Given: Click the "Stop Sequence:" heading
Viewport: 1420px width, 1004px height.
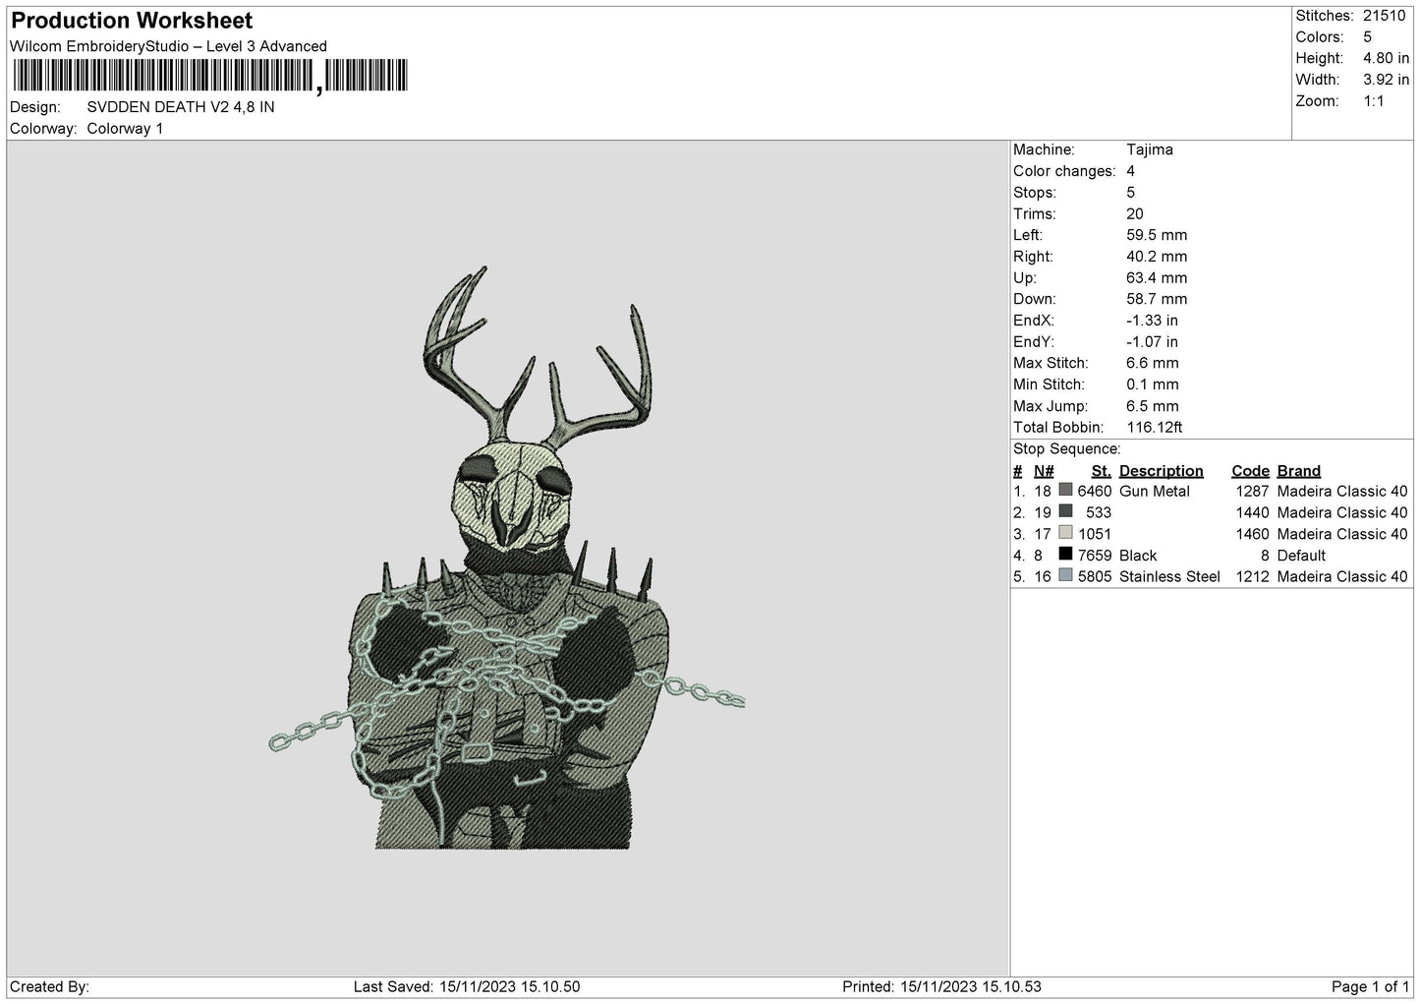Looking at the screenshot, I should tap(1067, 449).
